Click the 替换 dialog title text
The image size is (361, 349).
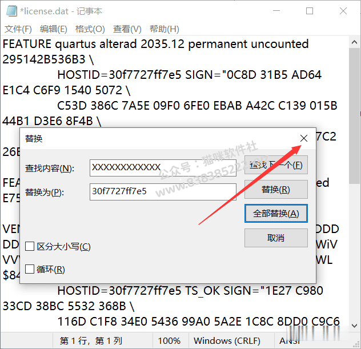[x=34, y=139]
